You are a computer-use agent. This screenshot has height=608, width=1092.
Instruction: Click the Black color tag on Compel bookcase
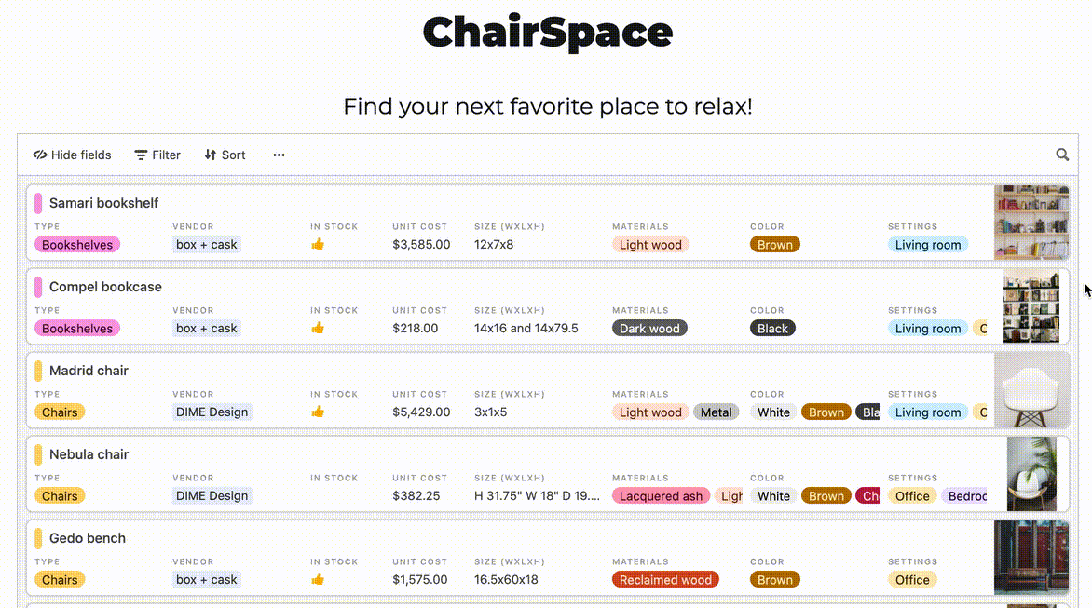point(772,329)
